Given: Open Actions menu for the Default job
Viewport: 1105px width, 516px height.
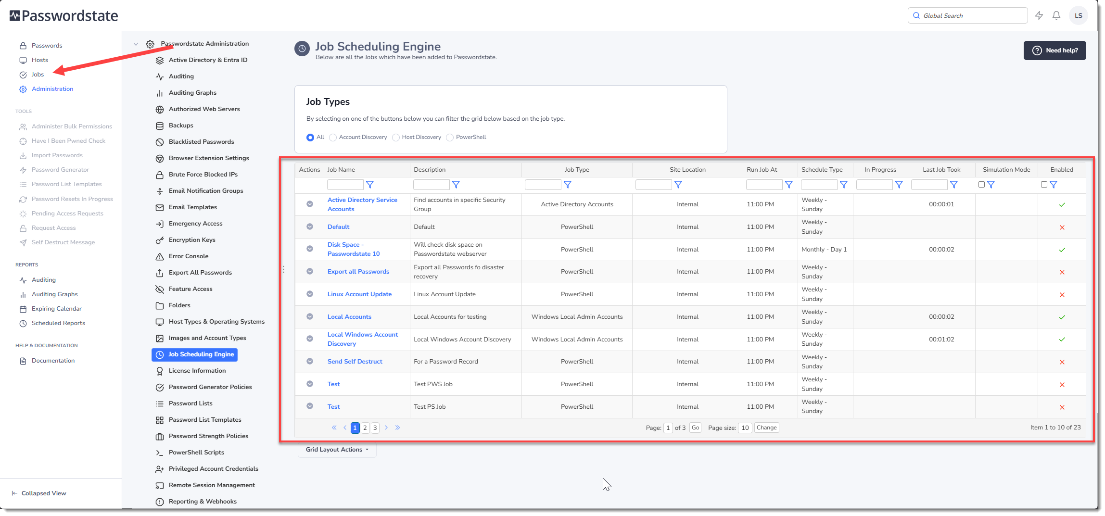Looking at the screenshot, I should [310, 227].
